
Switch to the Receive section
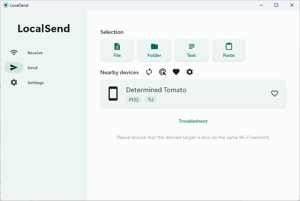[35, 53]
